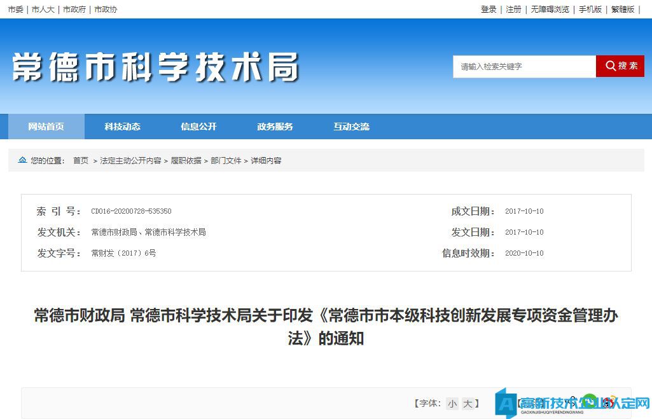Viewport: 652px width, 419px height.
Task: Enable 无障碍浏览 mode
Action: pyautogui.click(x=550, y=9)
